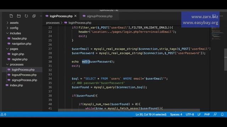Open navigation.php file

[21, 44]
